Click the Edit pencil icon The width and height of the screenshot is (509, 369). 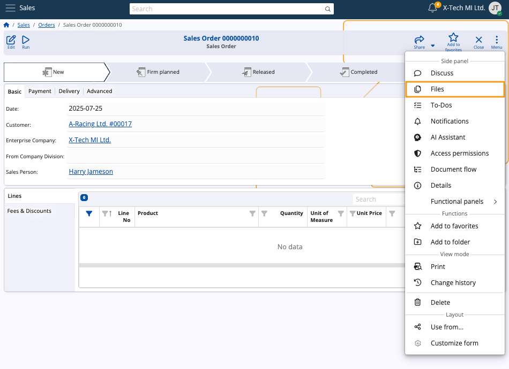tap(11, 40)
